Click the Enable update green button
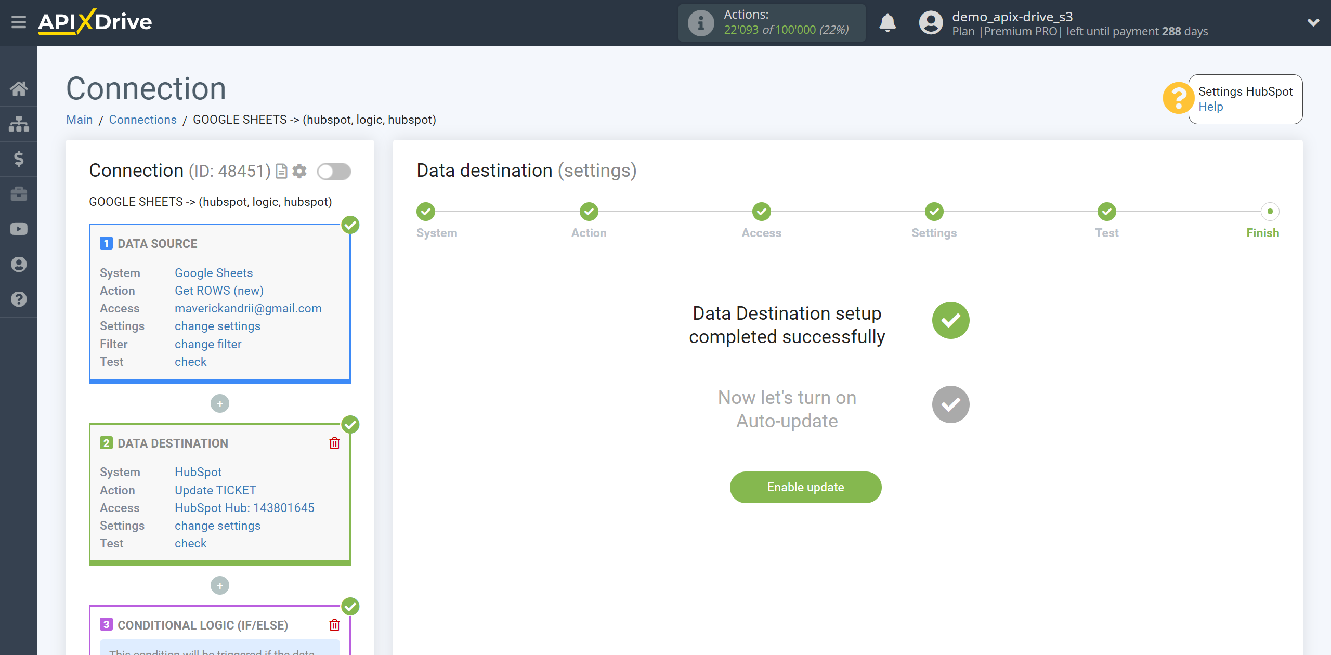The height and width of the screenshot is (655, 1331). (805, 486)
